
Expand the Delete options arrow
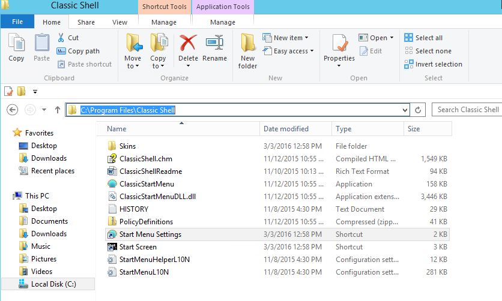[x=189, y=66]
